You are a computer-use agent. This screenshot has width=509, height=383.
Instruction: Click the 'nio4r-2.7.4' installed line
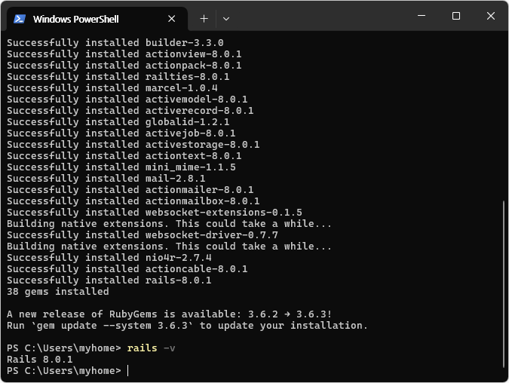click(109, 258)
